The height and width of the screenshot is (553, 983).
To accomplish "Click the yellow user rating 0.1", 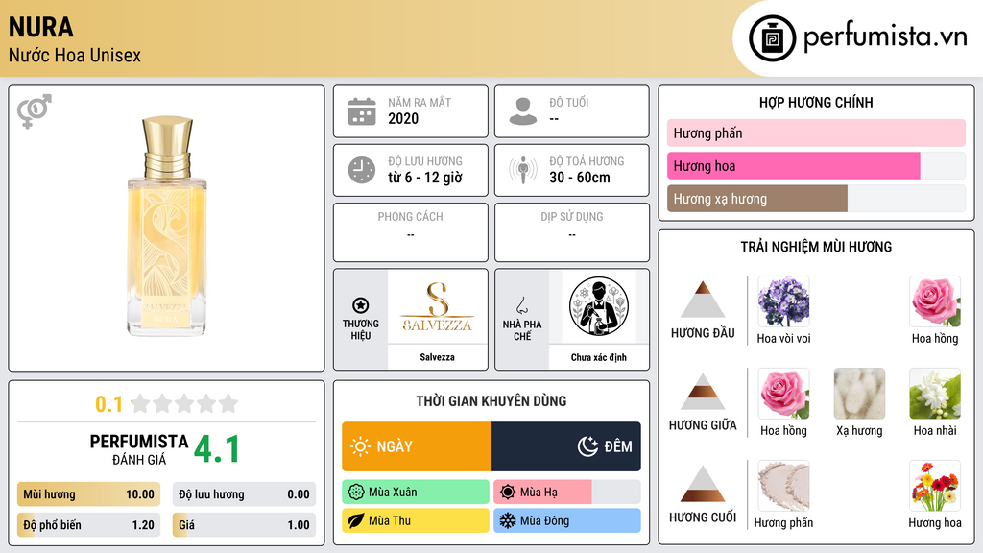I will tap(109, 404).
